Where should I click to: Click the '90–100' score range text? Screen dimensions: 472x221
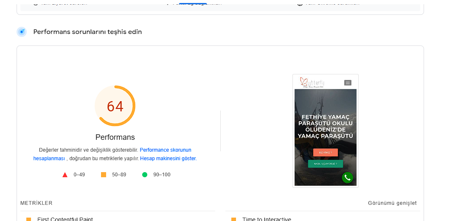(162, 175)
